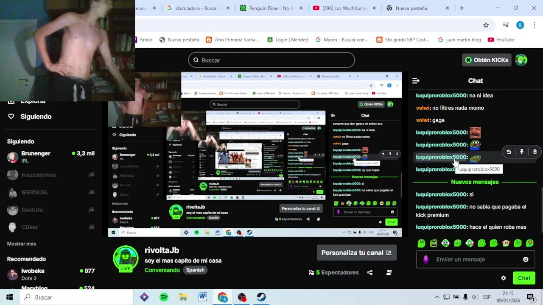Click the Windows taskbar Buscar search box
Image resolution: width=543 pixels, height=305 pixels.
point(76,297)
